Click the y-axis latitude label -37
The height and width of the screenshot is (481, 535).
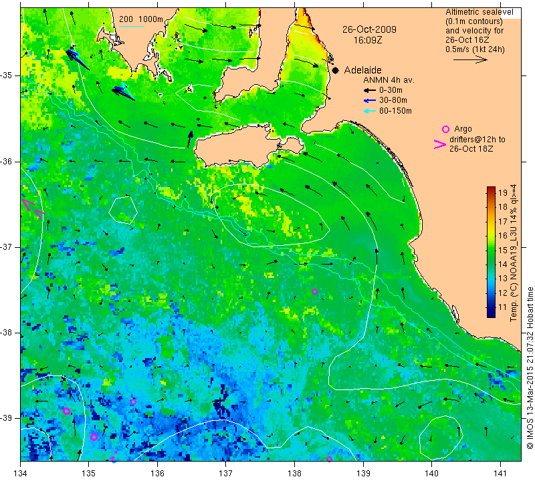click(7, 247)
